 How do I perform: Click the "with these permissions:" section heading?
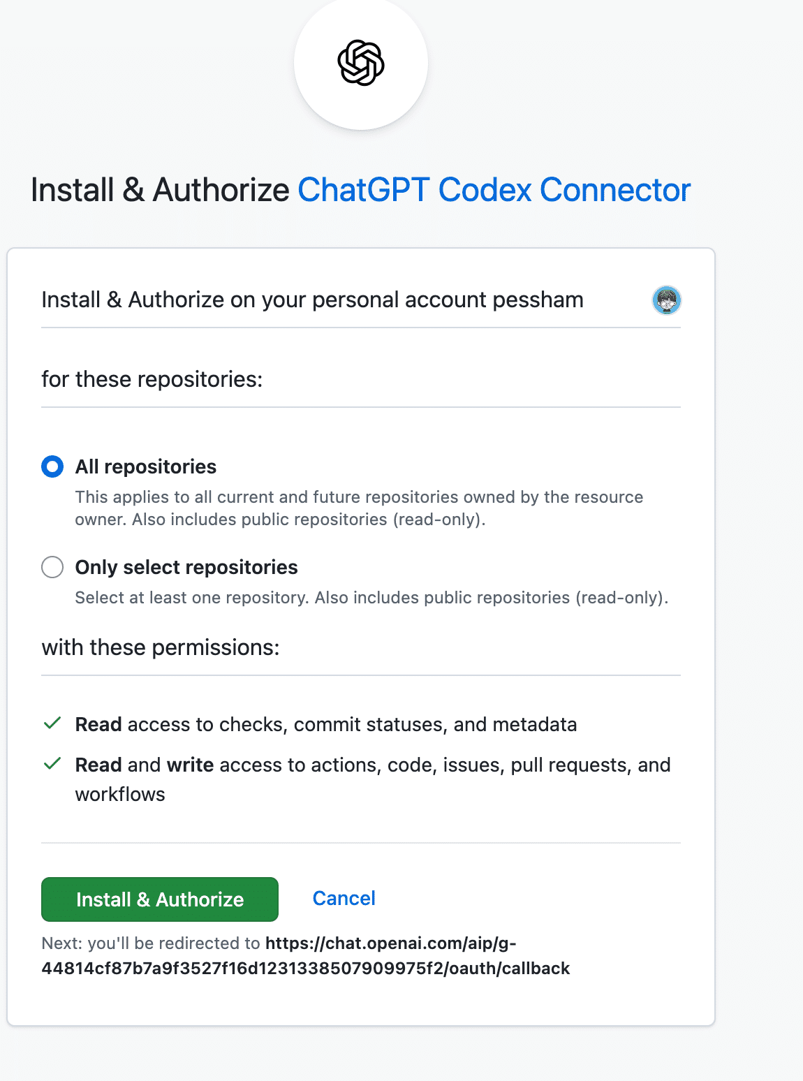tap(161, 647)
